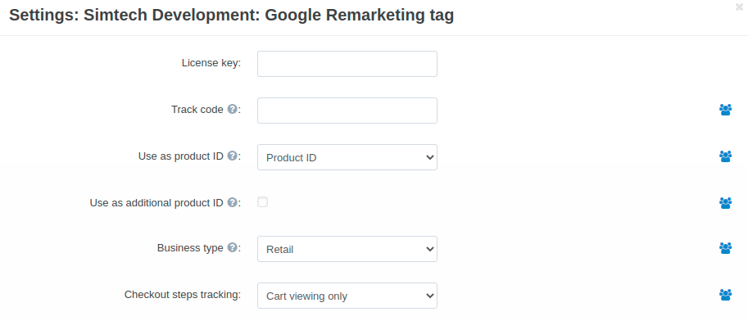Click the people icon in Business type row
This screenshot has width=748, height=321.
(725, 248)
